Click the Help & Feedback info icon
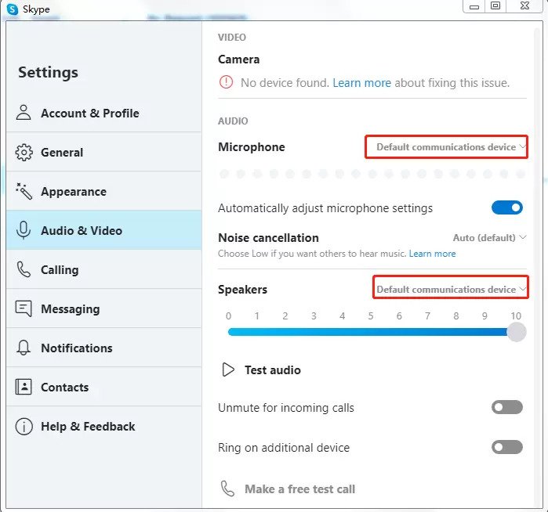Viewport: 548px width, 512px height. [x=24, y=426]
